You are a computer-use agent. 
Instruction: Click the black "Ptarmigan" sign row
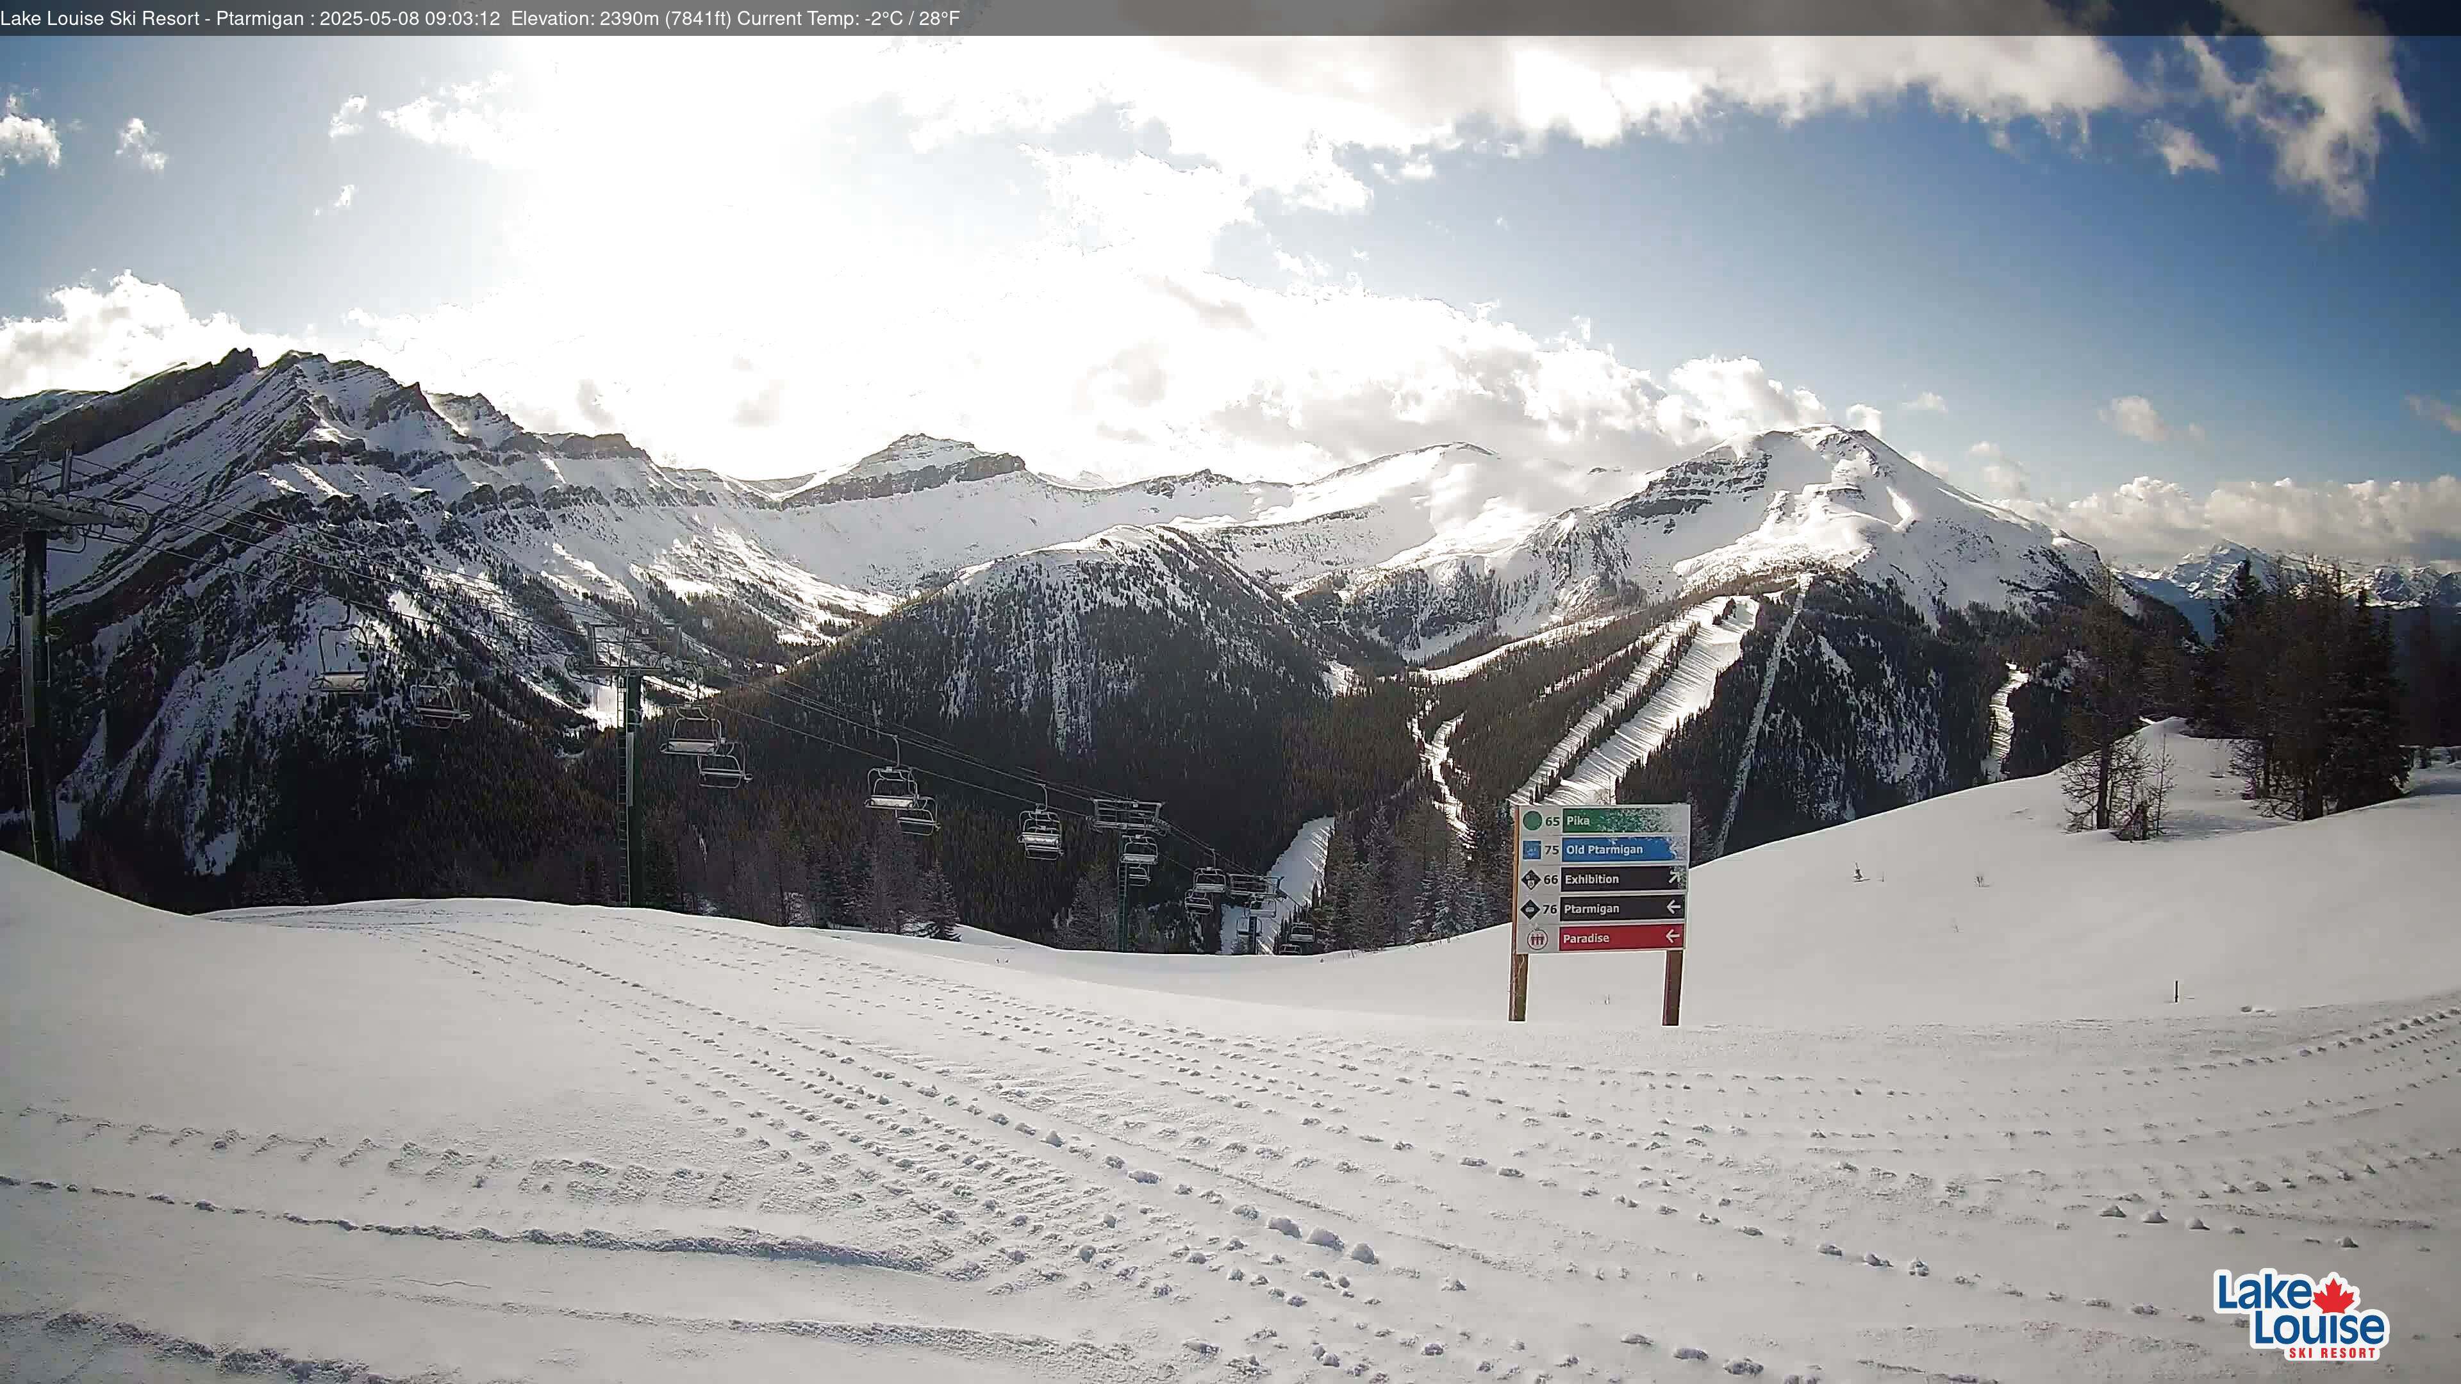[1622, 909]
